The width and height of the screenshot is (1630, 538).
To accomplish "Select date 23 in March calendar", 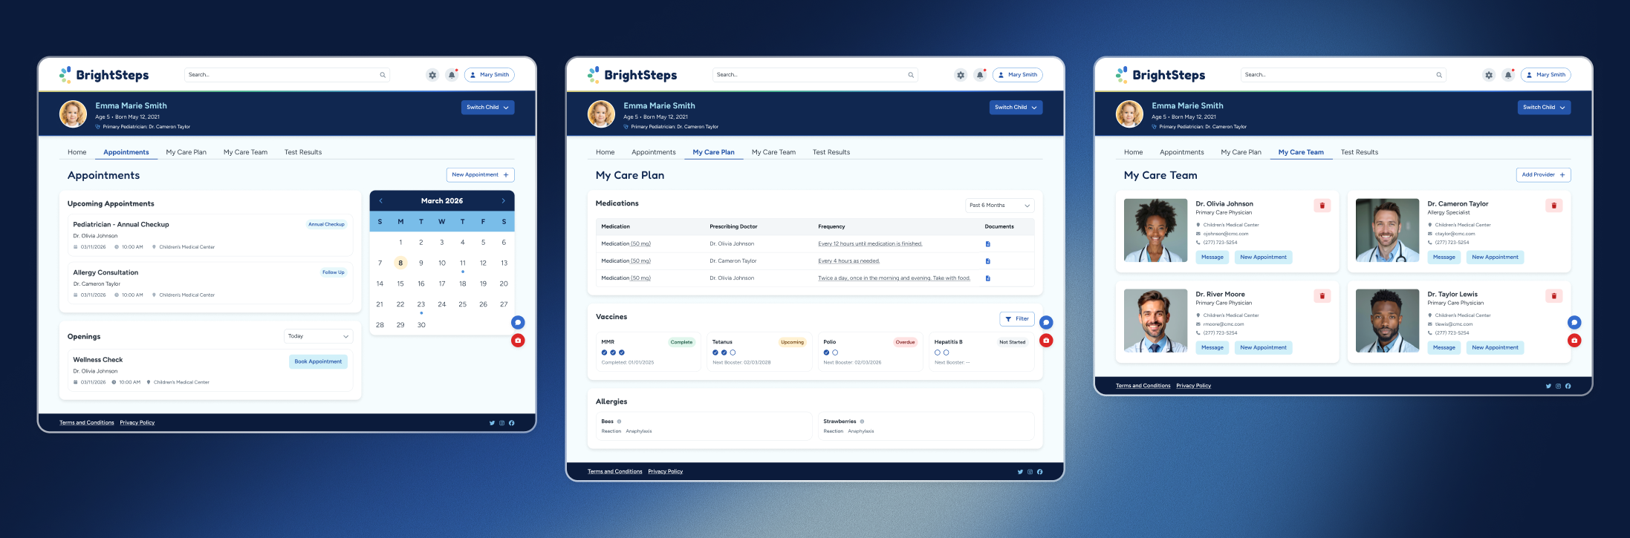I will (x=421, y=304).
